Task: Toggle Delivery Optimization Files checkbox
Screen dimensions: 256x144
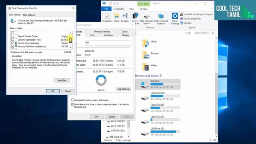Action: click(12, 40)
